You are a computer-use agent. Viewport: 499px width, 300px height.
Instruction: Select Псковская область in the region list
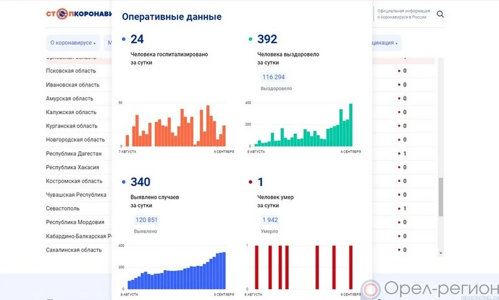point(71,71)
